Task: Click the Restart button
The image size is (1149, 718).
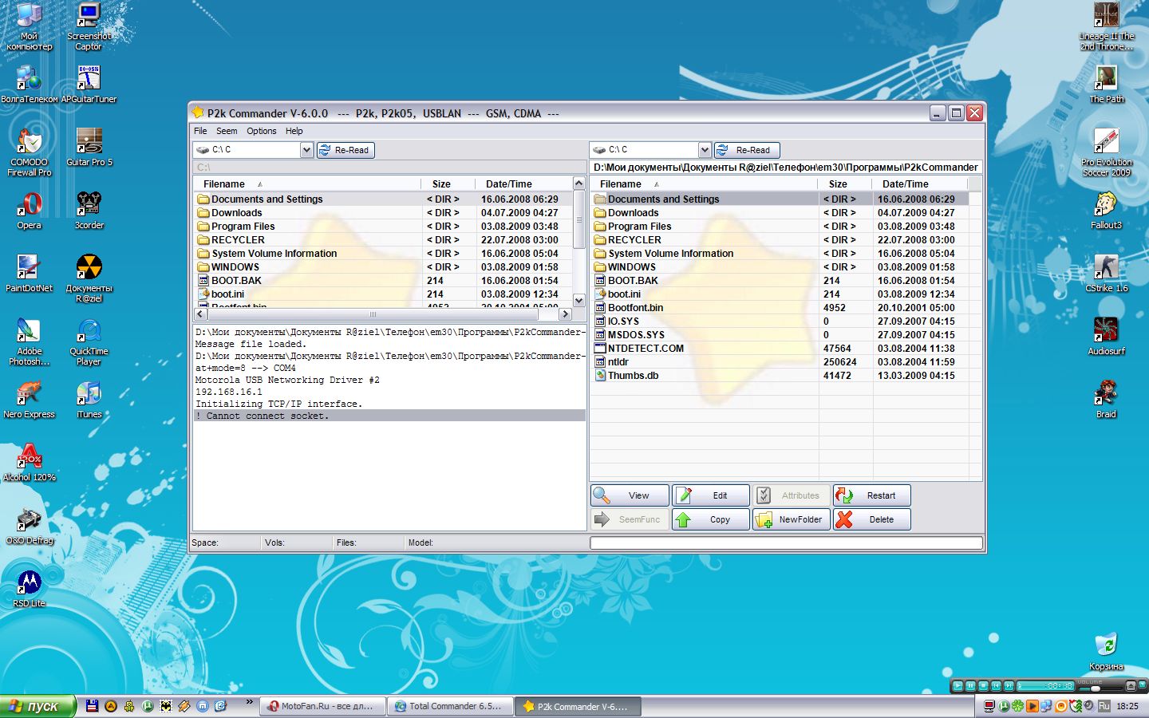Action: [x=872, y=495]
